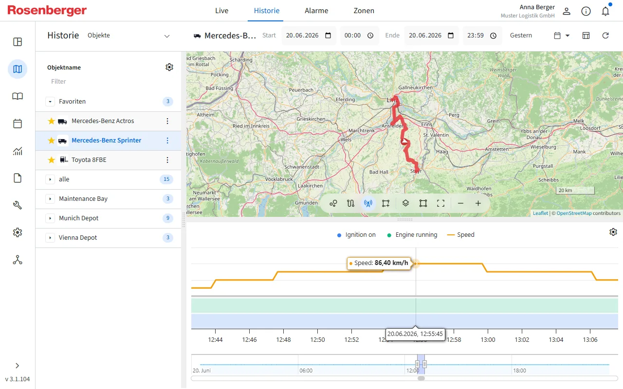The image size is (623, 389).
Task: Toggle the Speed series in legend
Action: tap(461, 235)
